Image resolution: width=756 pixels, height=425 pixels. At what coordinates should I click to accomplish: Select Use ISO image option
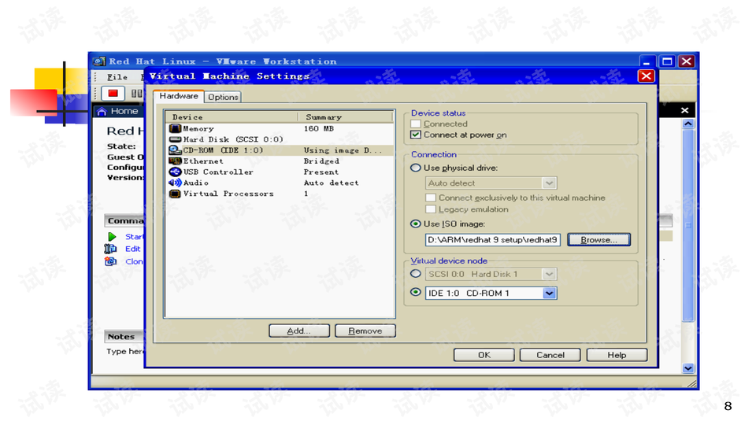coord(415,224)
